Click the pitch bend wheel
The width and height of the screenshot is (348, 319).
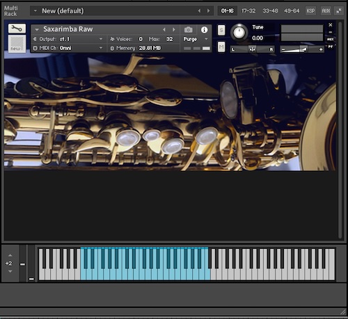[x=22, y=263]
